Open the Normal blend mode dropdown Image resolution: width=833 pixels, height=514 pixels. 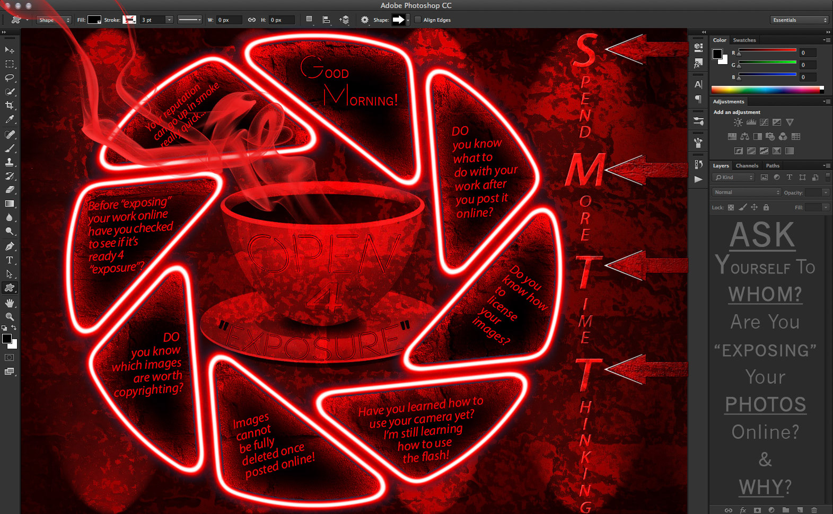coord(747,192)
